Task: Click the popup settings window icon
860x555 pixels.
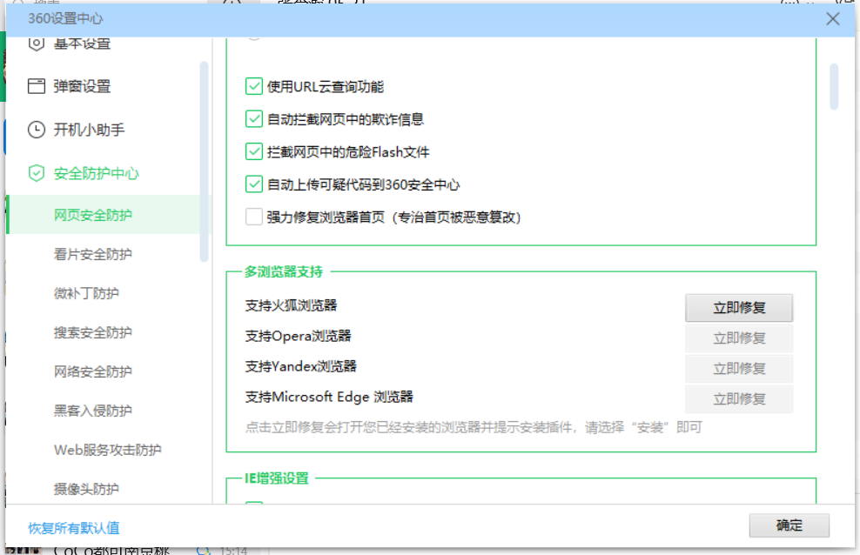Action: (37, 86)
